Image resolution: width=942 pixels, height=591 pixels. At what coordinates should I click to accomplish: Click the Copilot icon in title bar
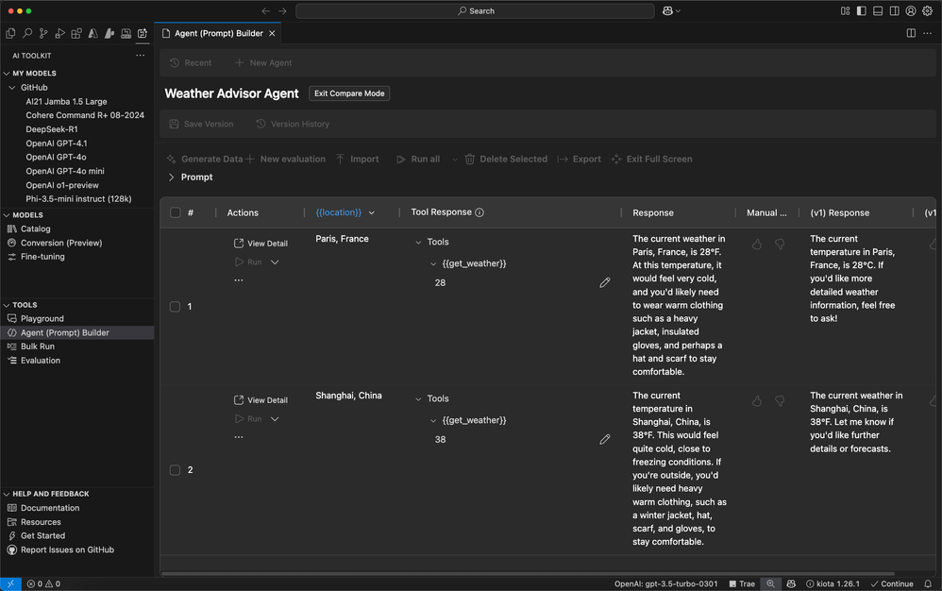[x=667, y=10]
